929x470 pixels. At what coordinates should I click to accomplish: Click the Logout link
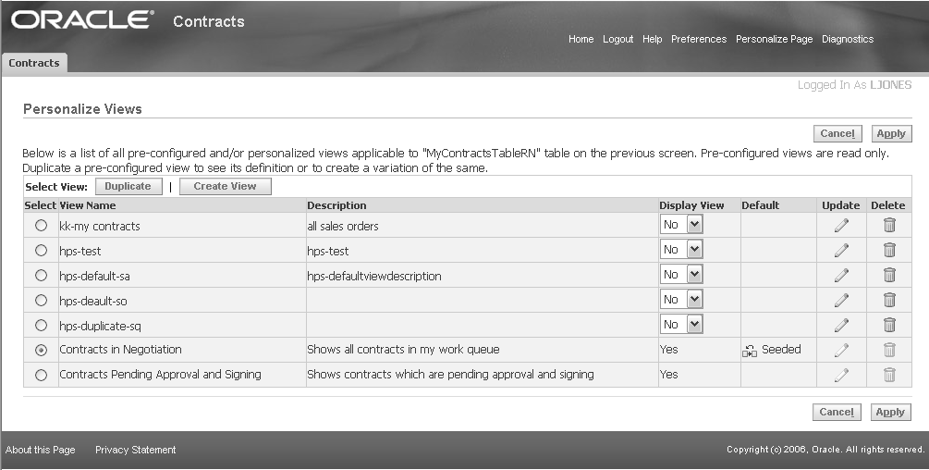coord(618,39)
